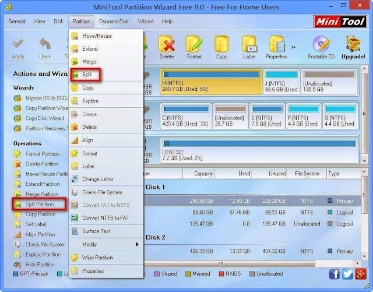The height and width of the screenshot is (292, 373).
Task: Choose Split from the Partition menu
Action: coord(106,75)
